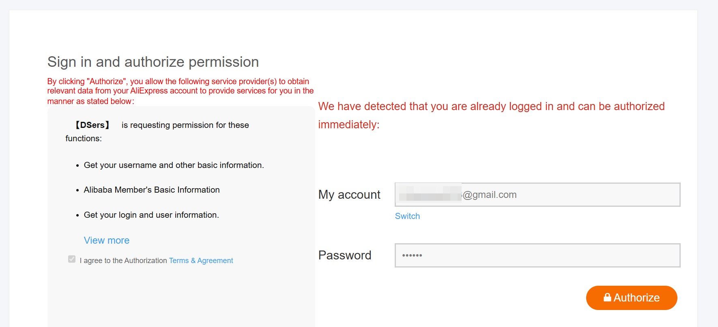718x327 pixels.
Task: Click the "Password" label
Action: (345, 255)
